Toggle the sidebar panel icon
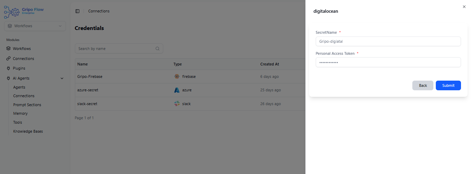Image resolution: width=471 pixels, height=174 pixels. (77, 11)
